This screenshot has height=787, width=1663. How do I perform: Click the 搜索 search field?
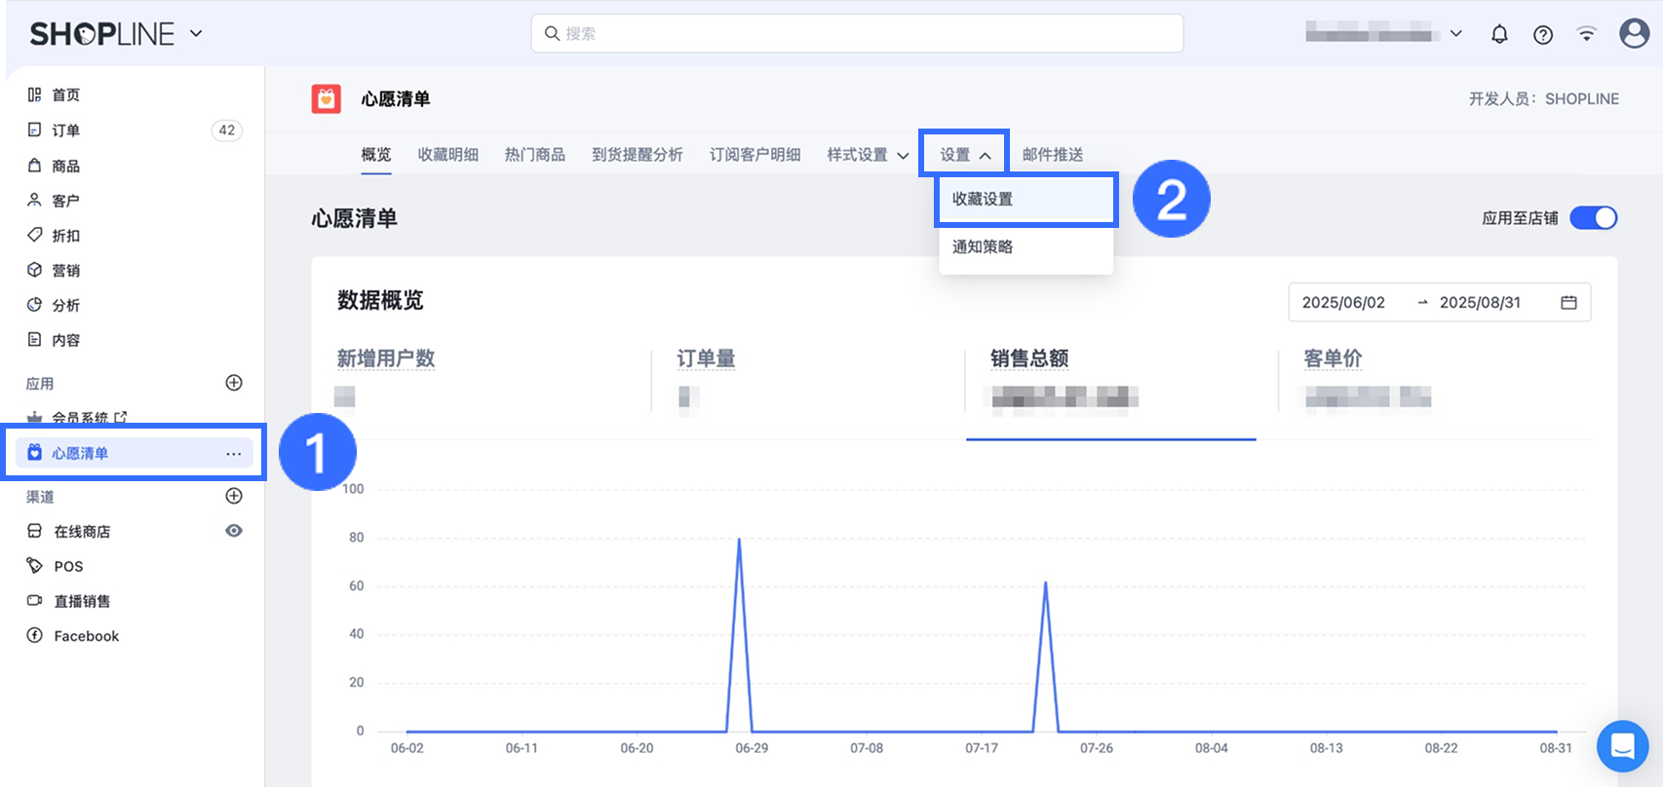[858, 34]
